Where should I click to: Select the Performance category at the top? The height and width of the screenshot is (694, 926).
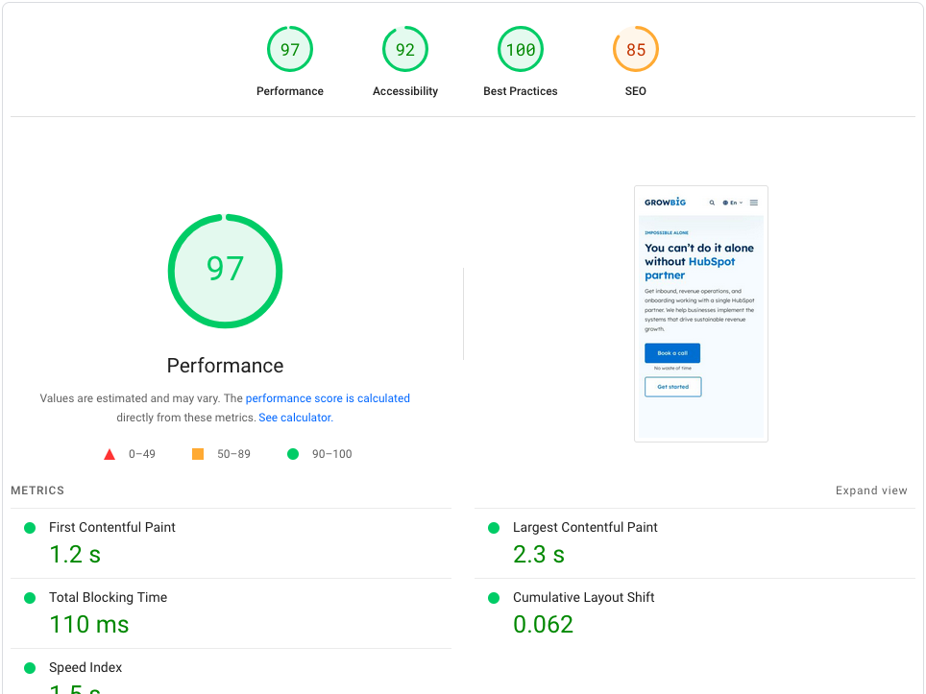tap(290, 49)
